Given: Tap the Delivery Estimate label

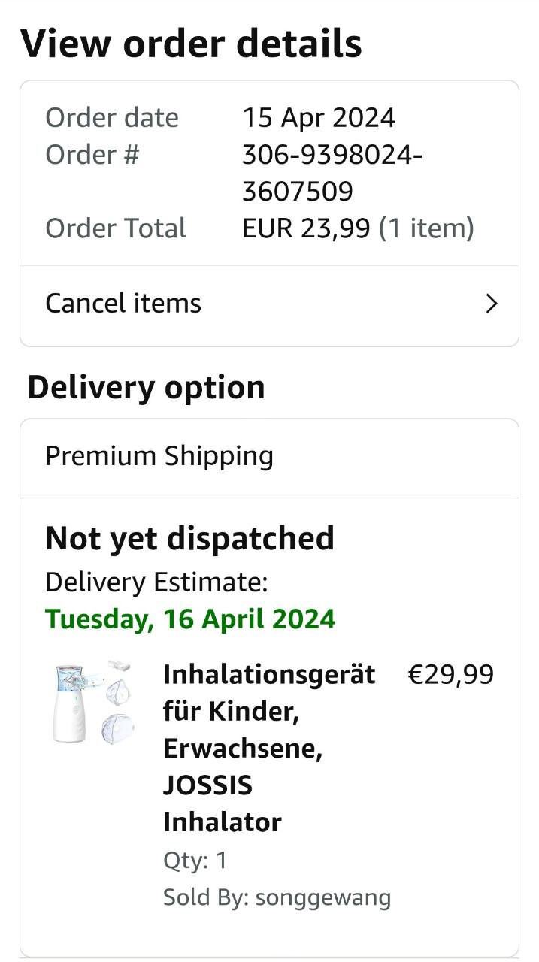Looking at the screenshot, I should click(x=156, y=582).
